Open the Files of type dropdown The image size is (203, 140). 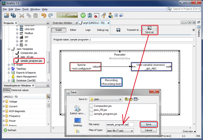(x=132, y=131)
